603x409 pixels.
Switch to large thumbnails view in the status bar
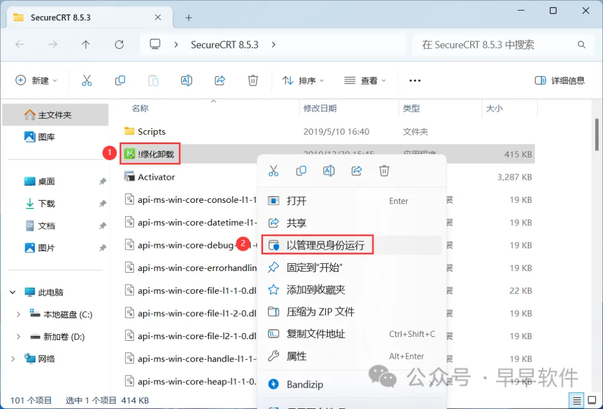(592, 401)
